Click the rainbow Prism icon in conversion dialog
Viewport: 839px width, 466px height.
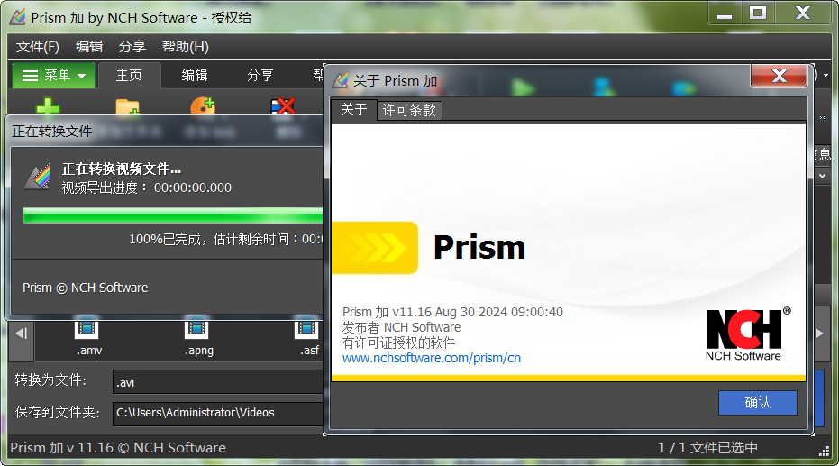click(x=38, y=177)
